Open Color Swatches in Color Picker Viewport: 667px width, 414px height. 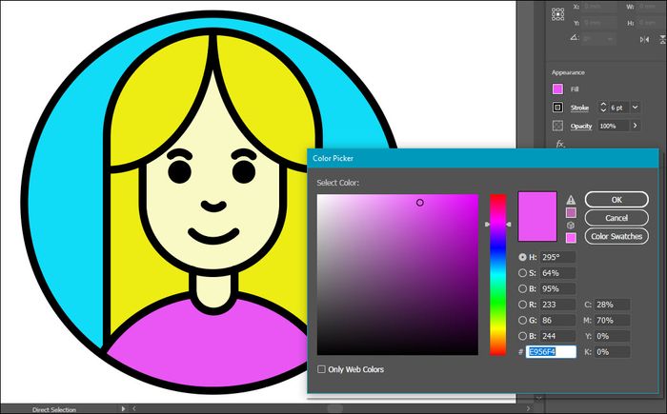(616, 236)
